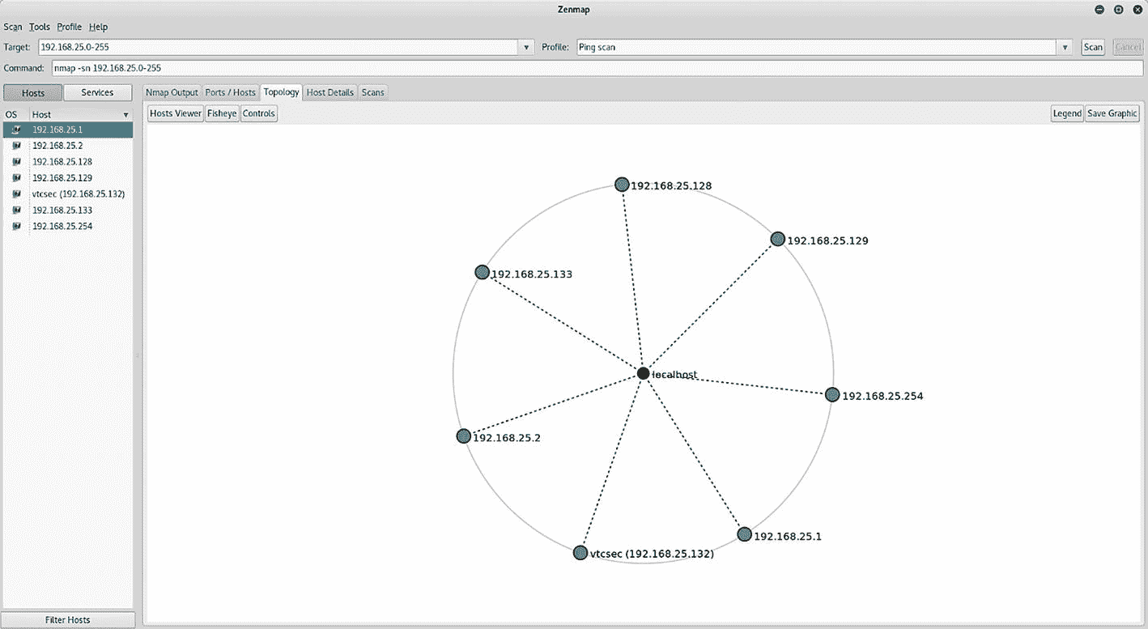The width and height of the screenshot is (1148, 629).
Task: Click the Filter Hosts button
Action: tap(68, 620)
